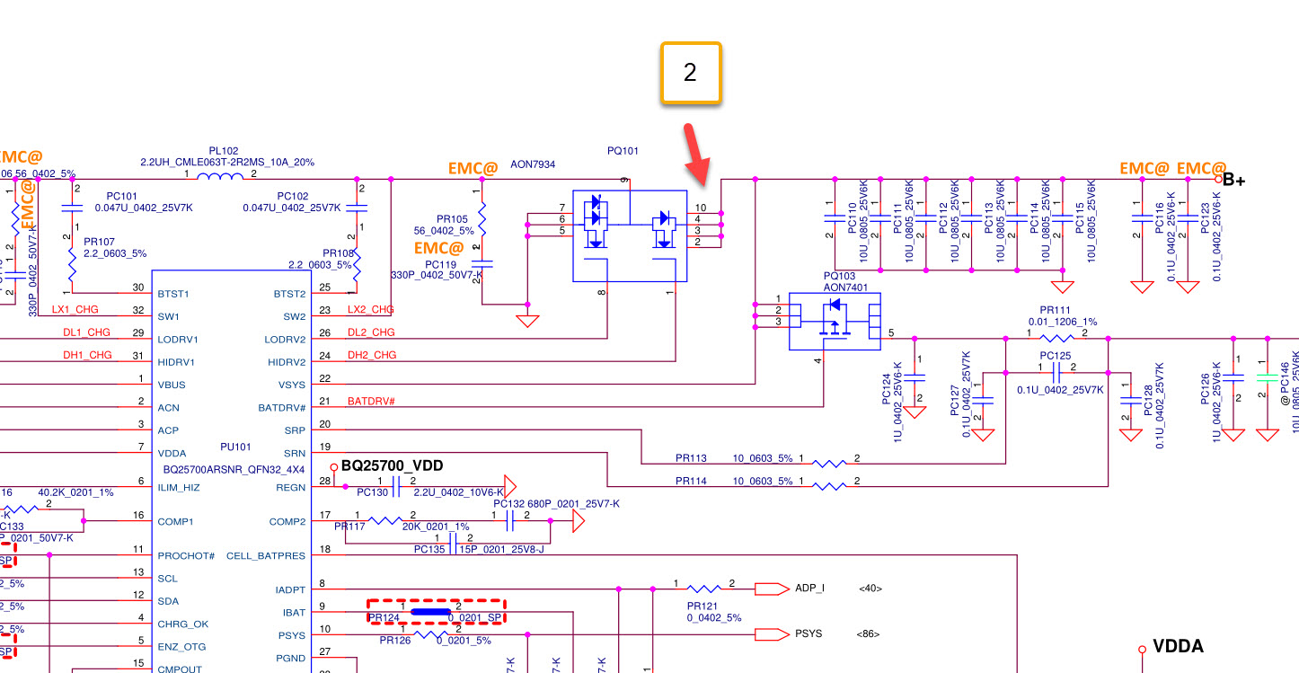Click the PC125 capacitor designator
Image resolution: width=1299 pixels, height=673 pixels.
tap(1056, 356)
